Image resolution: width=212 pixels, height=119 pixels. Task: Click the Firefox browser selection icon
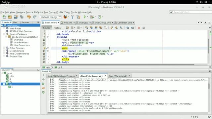click(65, 17)
